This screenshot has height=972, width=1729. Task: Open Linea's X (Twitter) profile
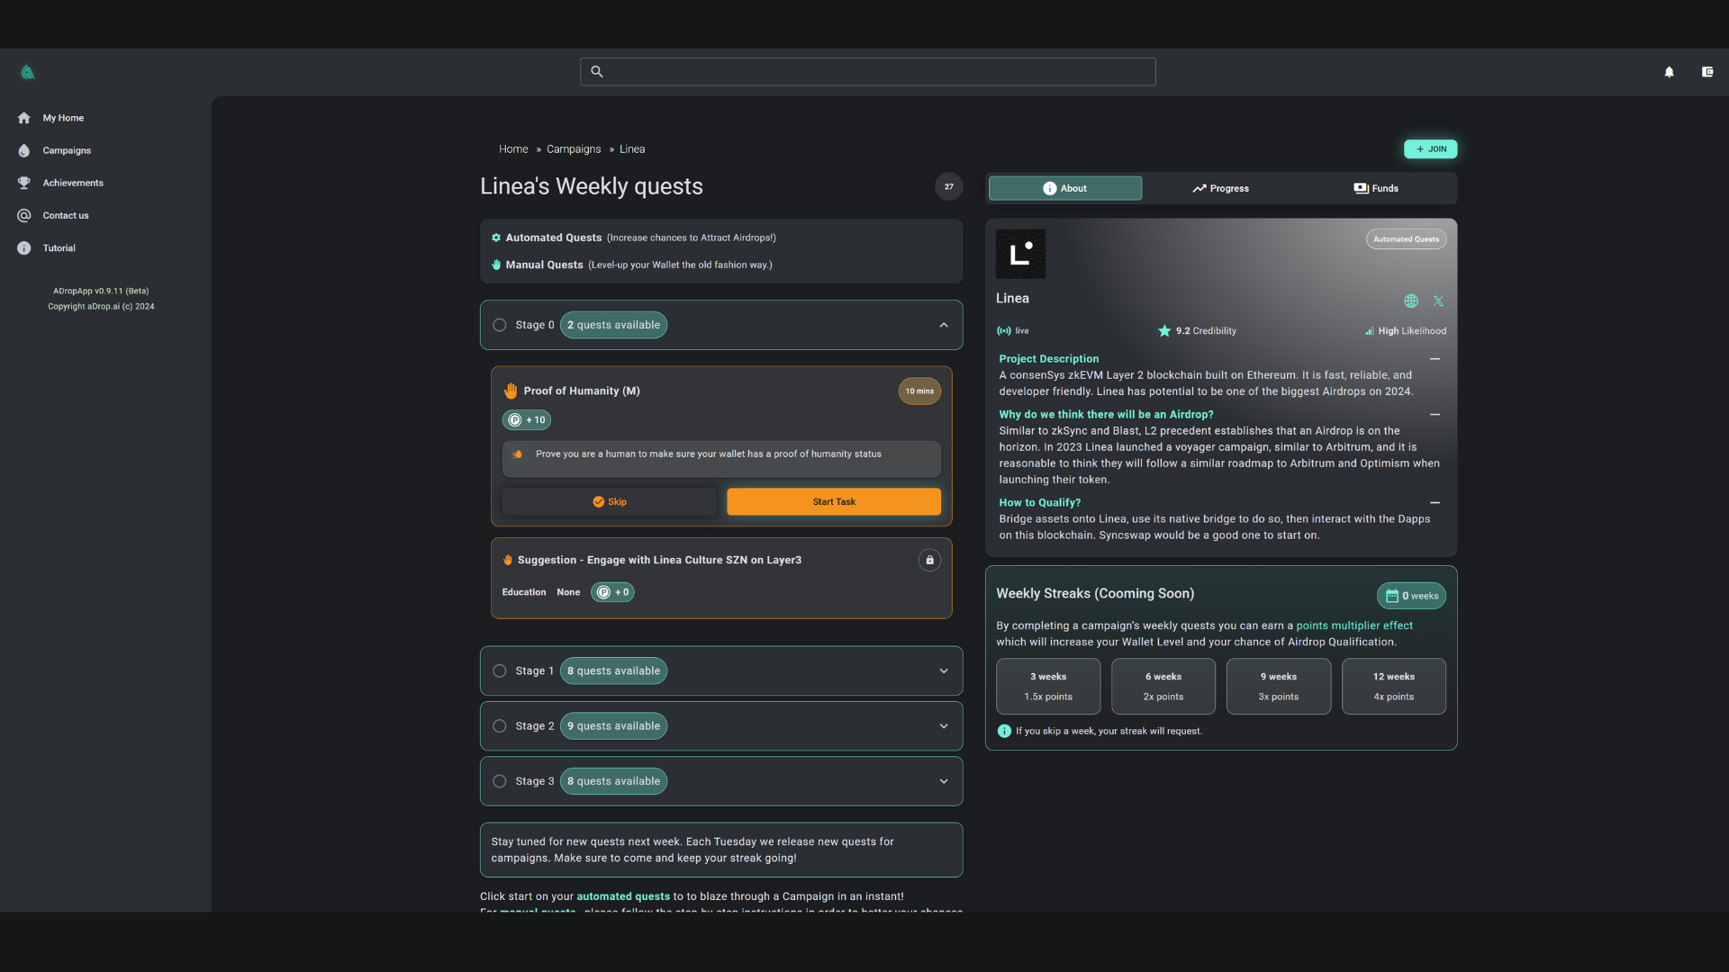click(1438, 301)
